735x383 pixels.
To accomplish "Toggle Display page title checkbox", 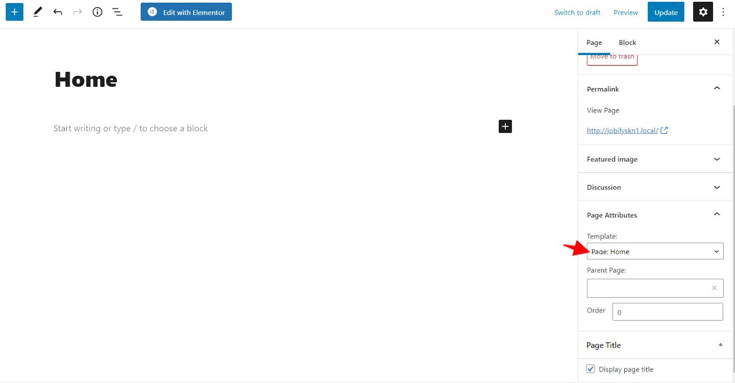I will pos(591,369).
